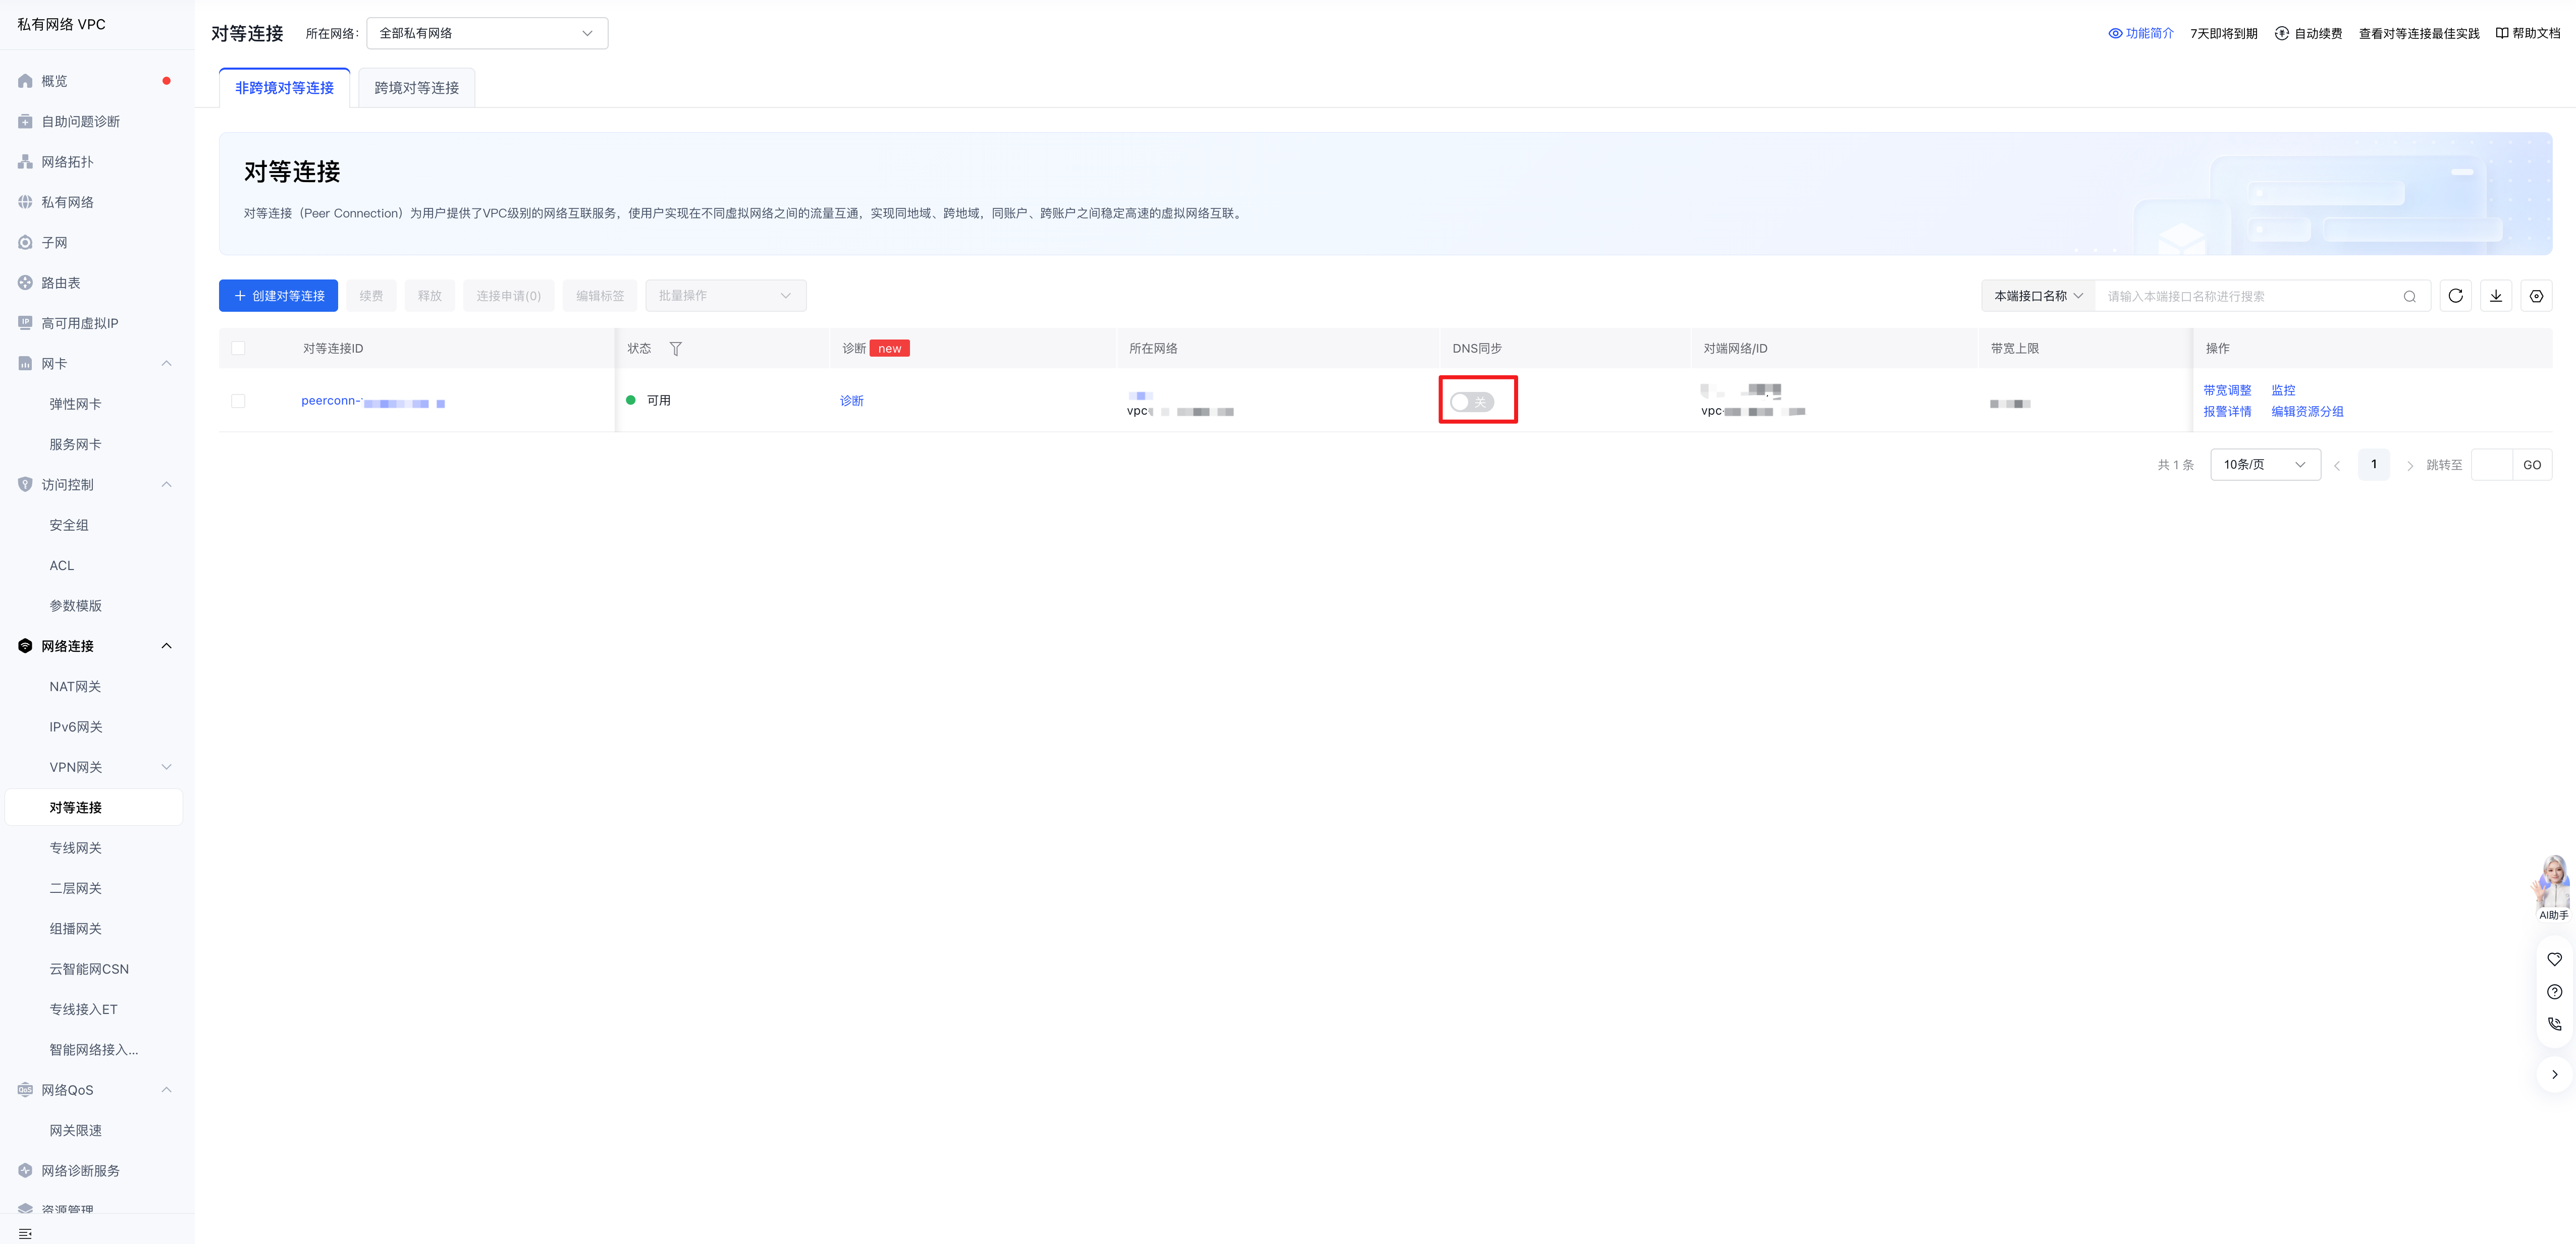Click 编辑资源分组 action link
2576x1244 pixels.
(2307, 412)
